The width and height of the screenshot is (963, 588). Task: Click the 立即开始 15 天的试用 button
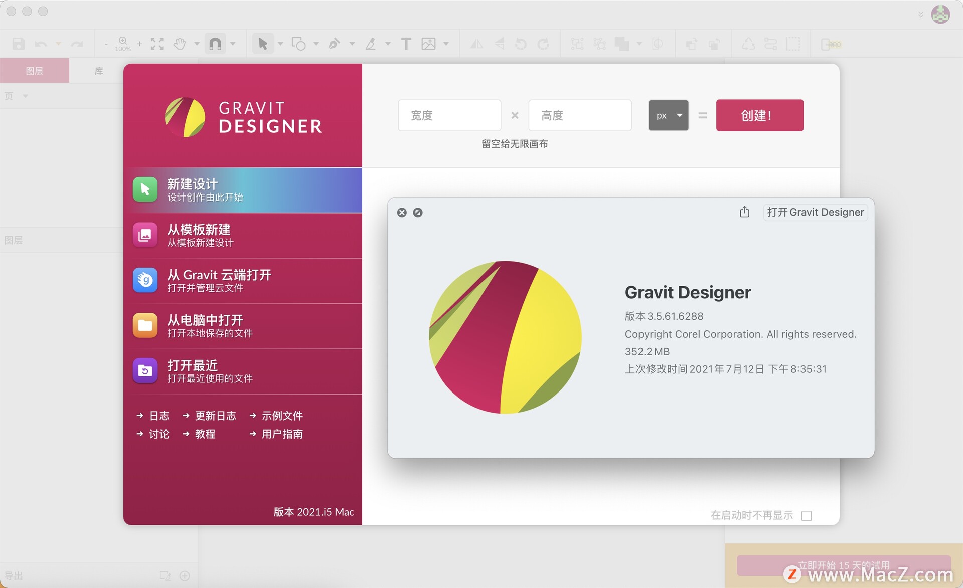pyautogui.click(x=844, y=565)
